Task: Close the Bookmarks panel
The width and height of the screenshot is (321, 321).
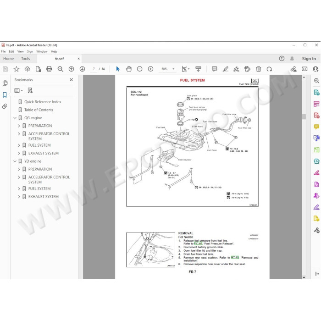Action: 71,80
